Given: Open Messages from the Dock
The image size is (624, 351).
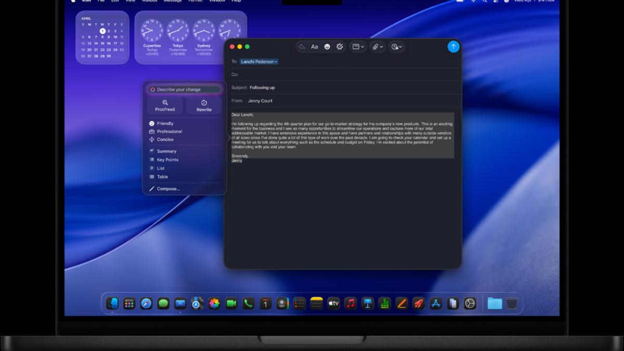Looking at the screenshot, I should (163, 303).
